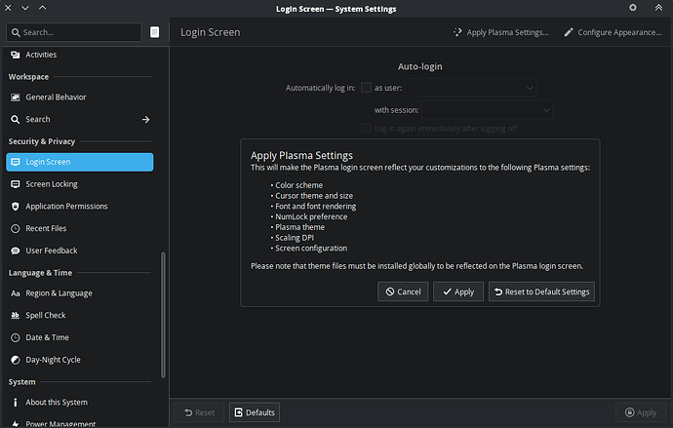Open General Behavior settings
Viewport: 673px width, 428px height.
(56, 97)
